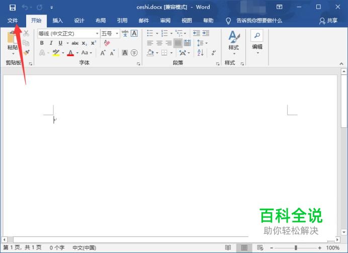Switch to the 视图 (View) tab
Viewport: 348px width, 253px height.
[187, 21]
